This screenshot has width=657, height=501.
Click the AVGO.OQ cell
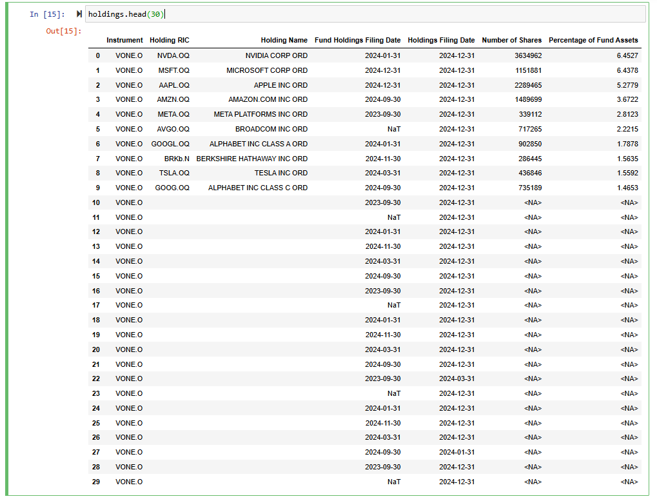173,130
